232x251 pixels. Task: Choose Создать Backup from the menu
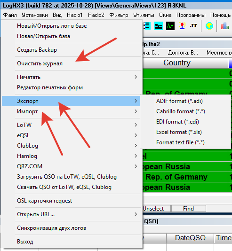[37, 50]
